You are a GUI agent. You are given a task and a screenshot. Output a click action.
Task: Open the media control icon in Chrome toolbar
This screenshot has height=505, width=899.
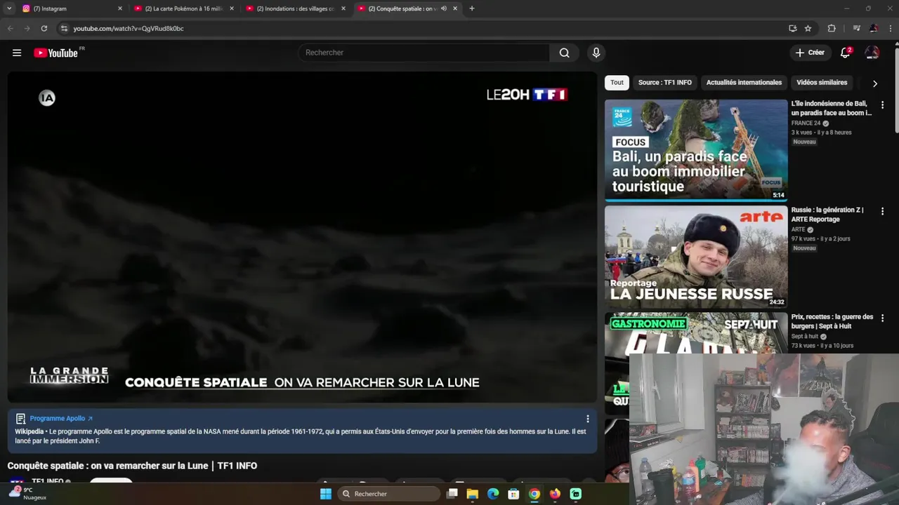[856, 29]
